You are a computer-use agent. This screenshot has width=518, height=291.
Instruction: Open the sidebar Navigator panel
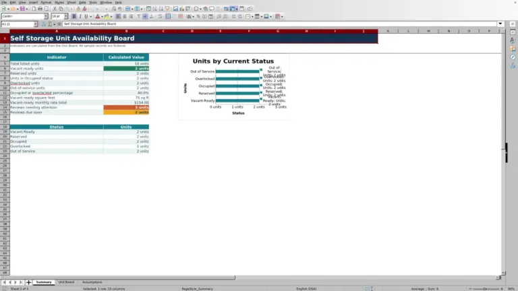click(513, 57)
